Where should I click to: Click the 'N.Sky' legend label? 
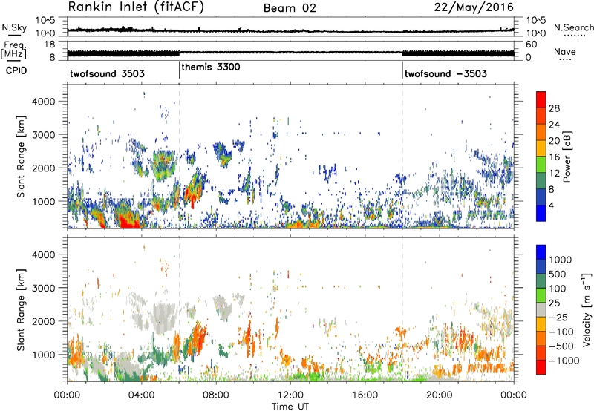14,27
